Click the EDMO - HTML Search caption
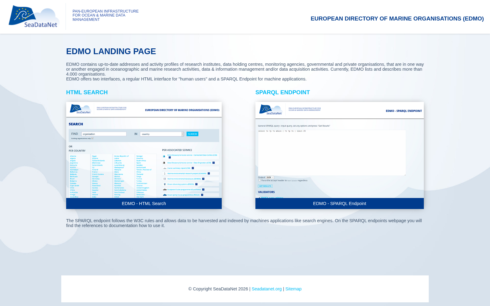Screen dimensions: 490x306 [x=144, y=203]
